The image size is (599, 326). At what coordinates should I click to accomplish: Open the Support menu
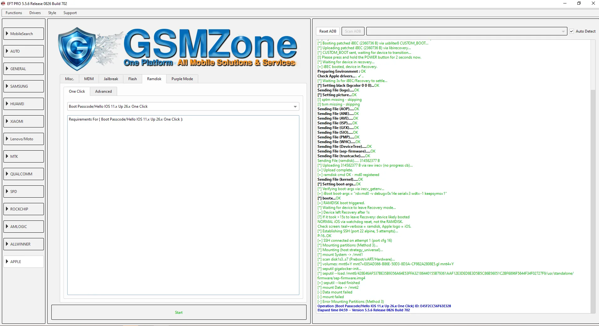tap(70, 13)
